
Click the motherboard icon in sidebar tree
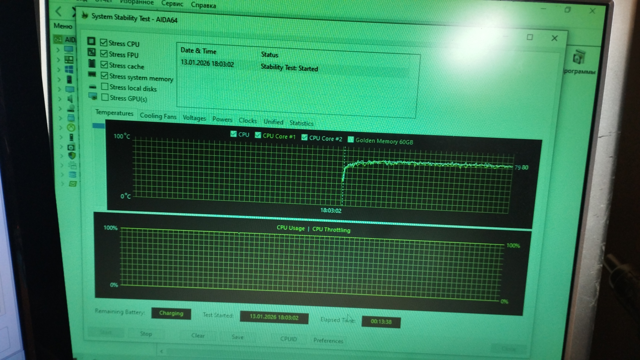(69, 60)
